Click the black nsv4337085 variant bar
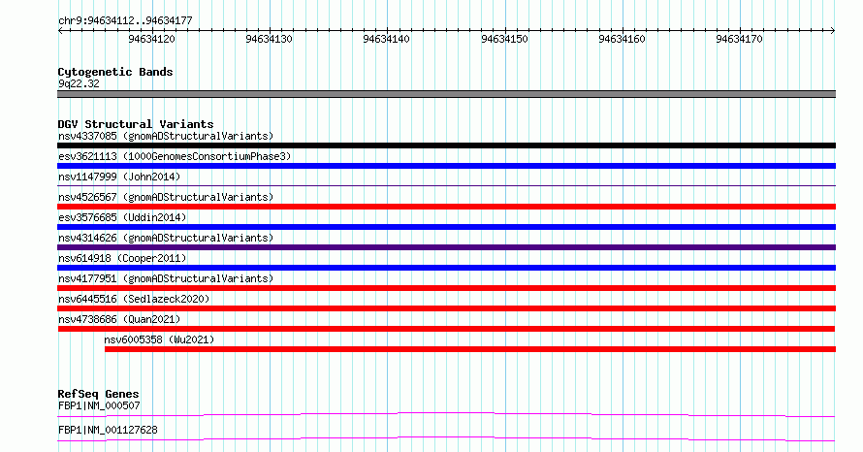Screen dimensions: 863x452 tap(446, 145)
